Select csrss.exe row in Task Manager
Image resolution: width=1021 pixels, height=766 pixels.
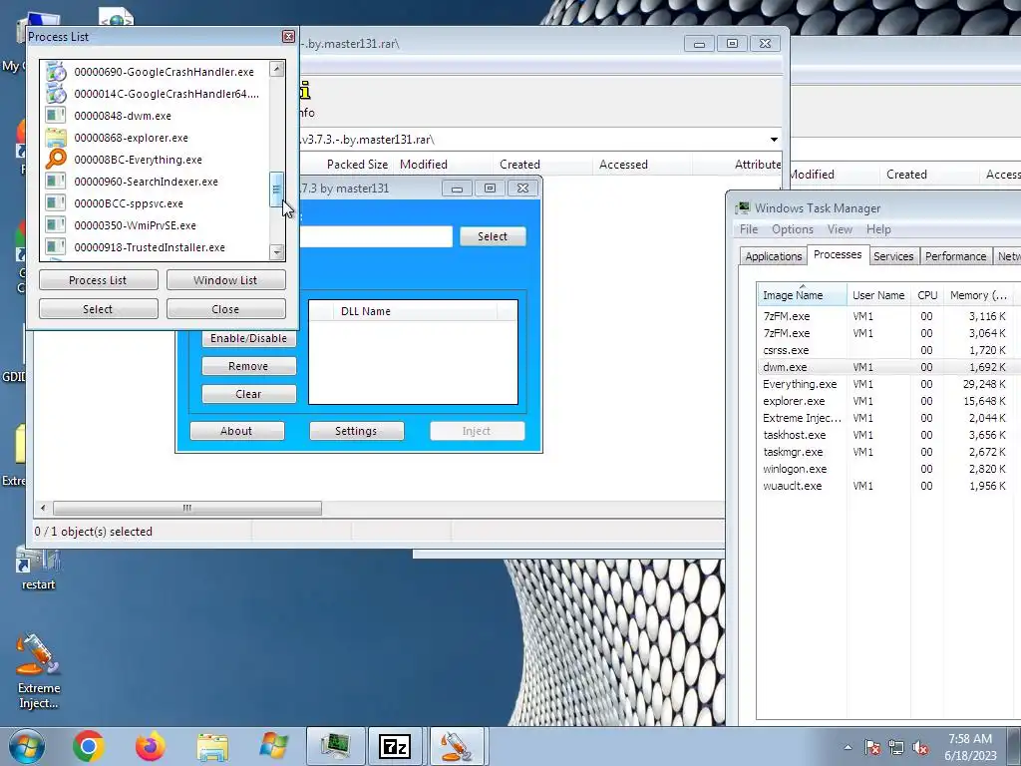884,350
